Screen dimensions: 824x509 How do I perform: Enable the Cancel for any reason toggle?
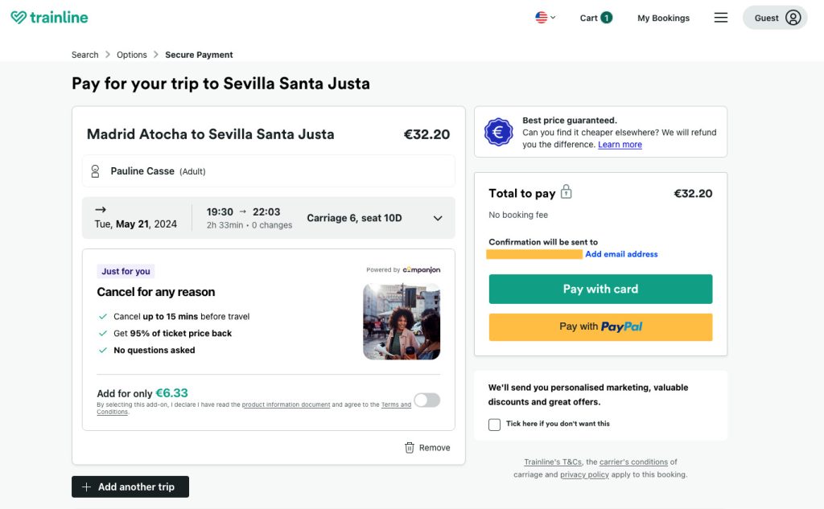coord(426,400)
